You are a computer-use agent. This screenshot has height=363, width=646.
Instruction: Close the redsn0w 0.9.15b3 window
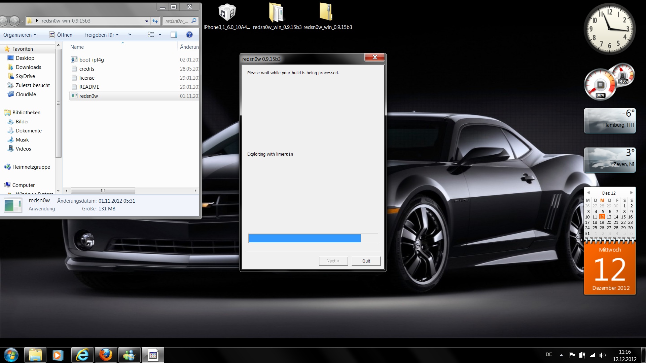(x=374, y=57)
